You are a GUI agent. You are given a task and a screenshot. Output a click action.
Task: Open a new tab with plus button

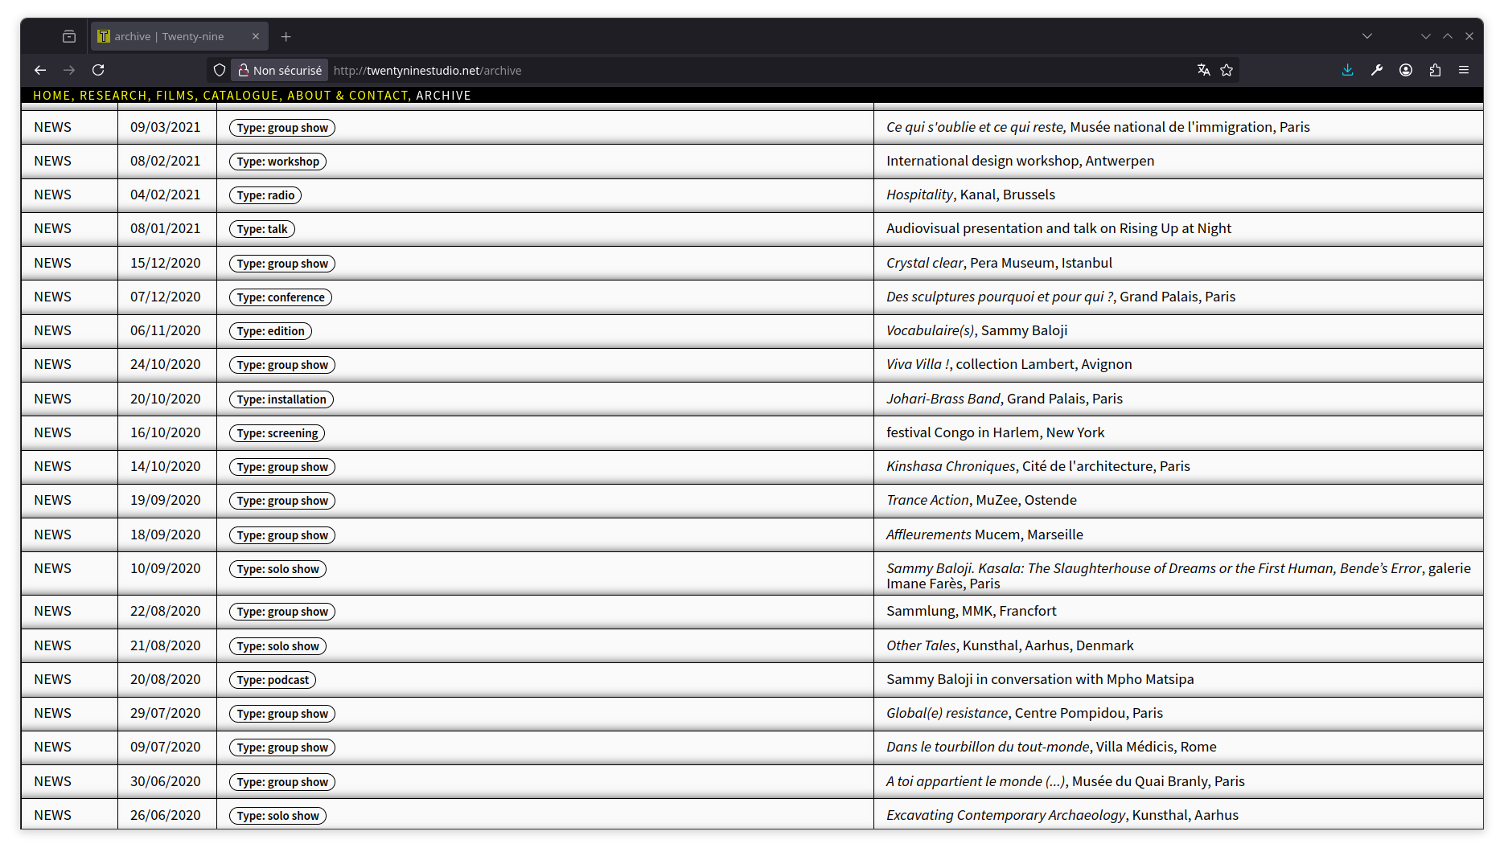tap(286, 37)
